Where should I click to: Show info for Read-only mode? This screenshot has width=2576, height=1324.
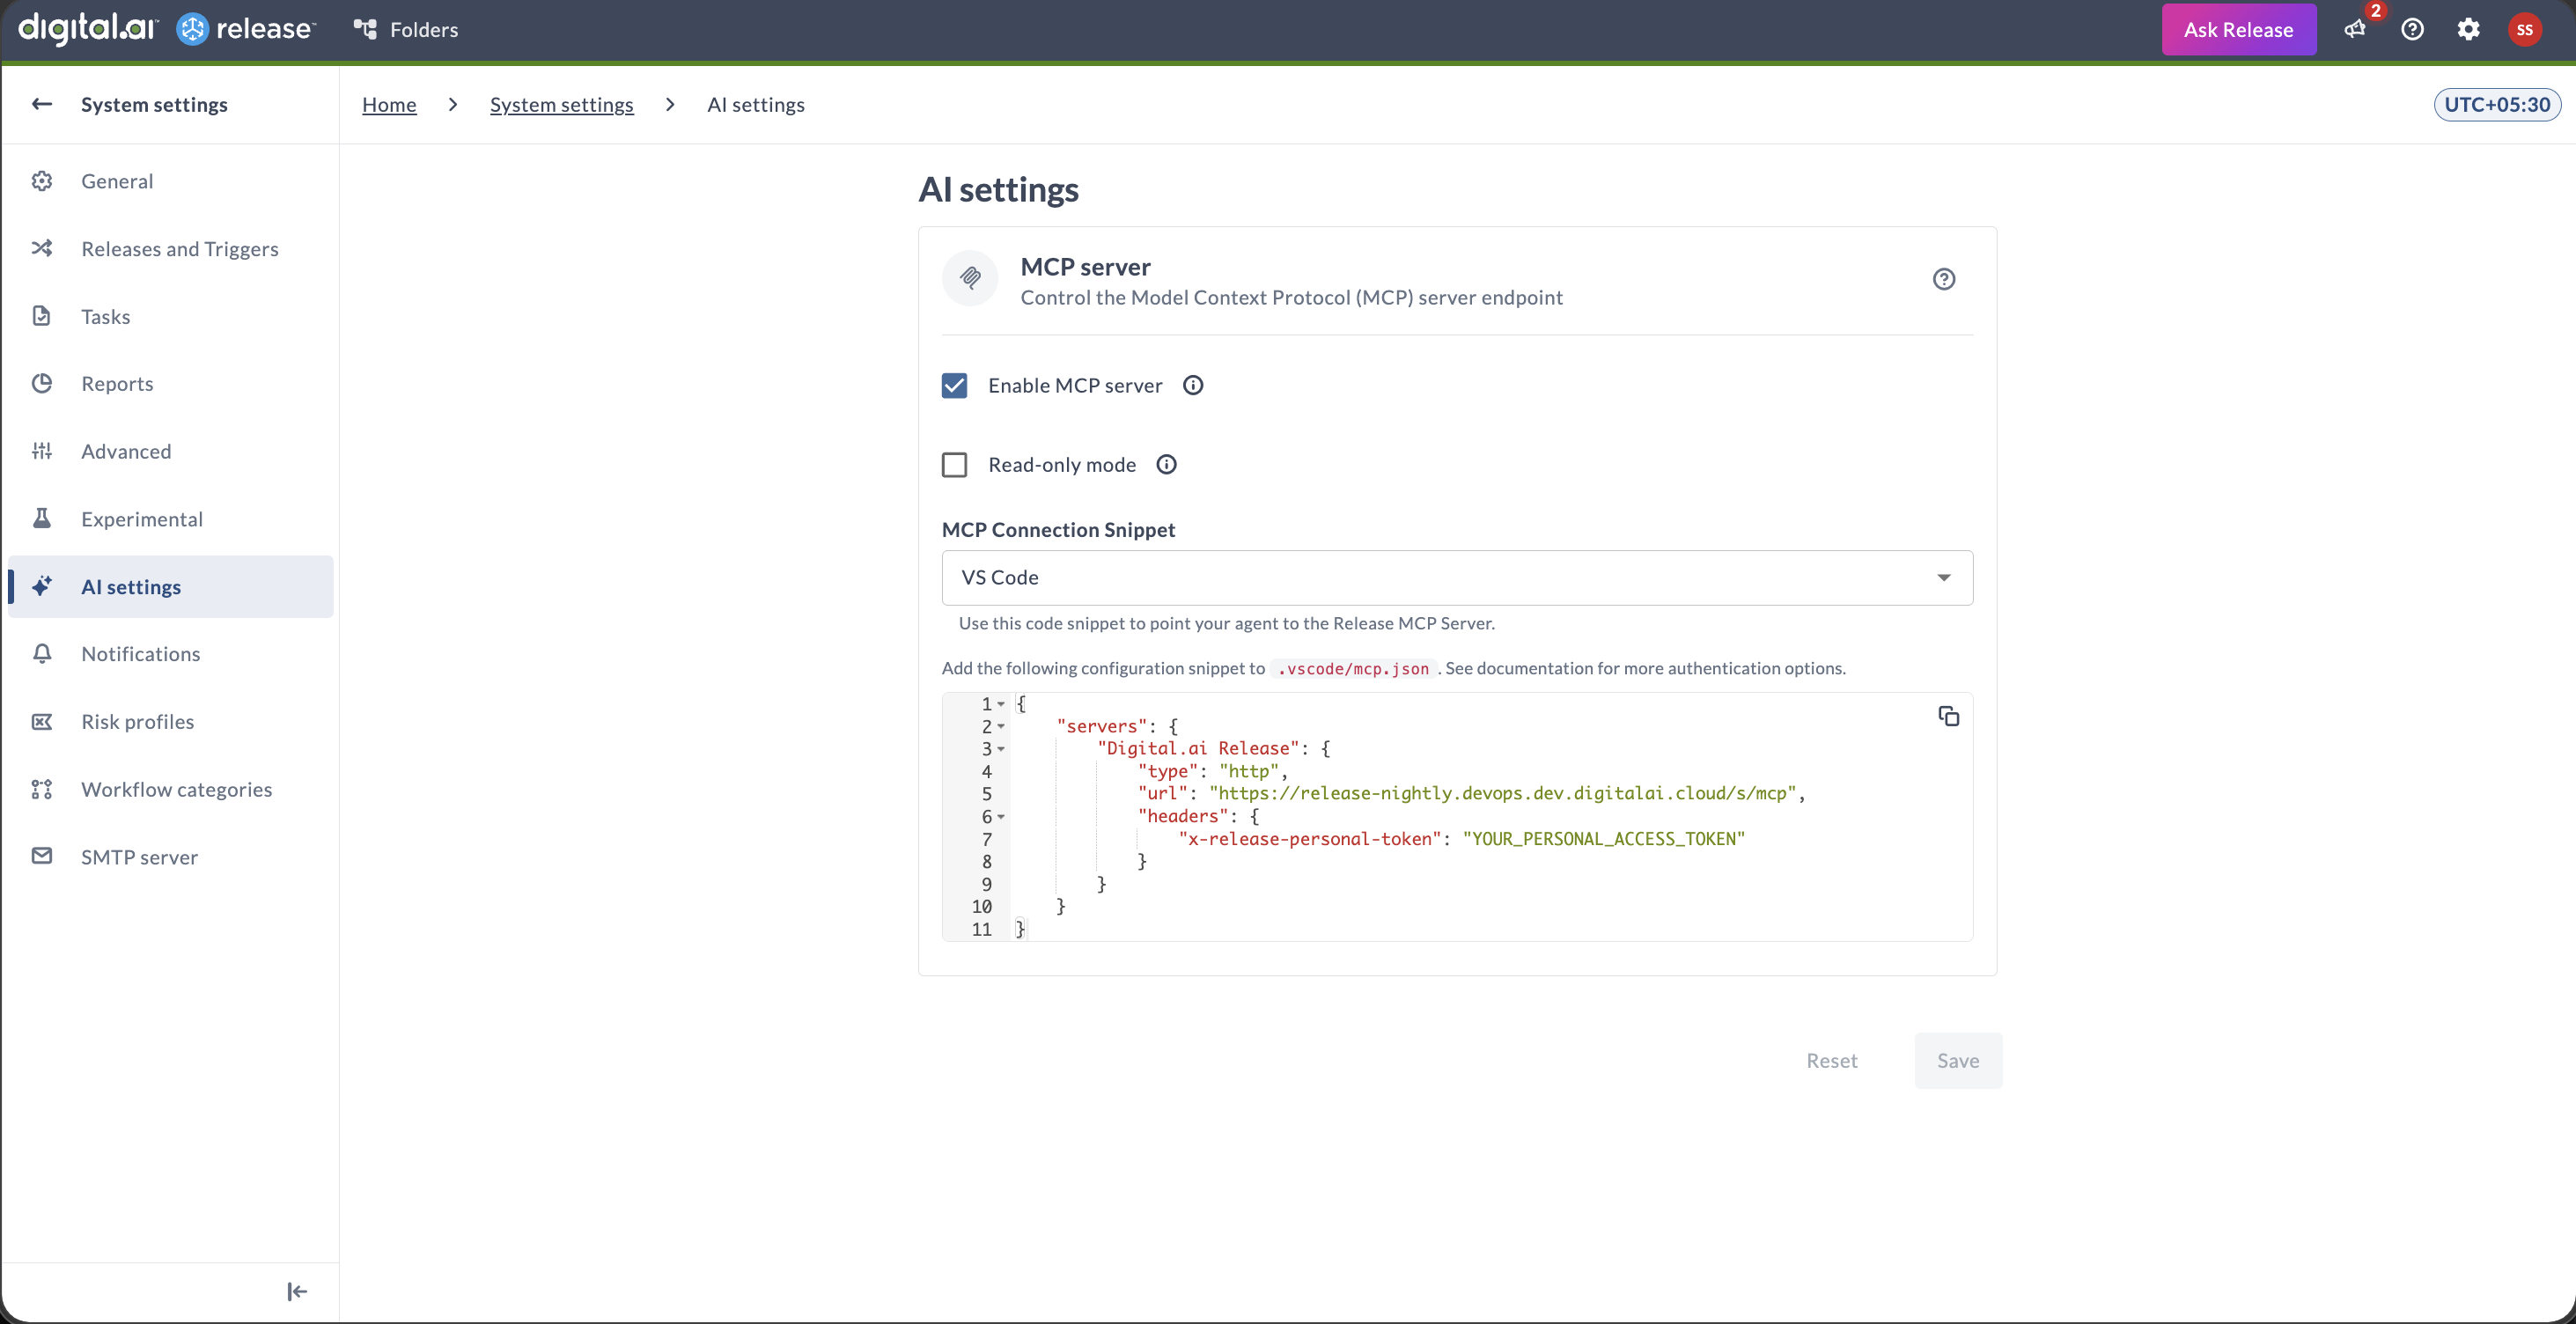[1166, 464]
